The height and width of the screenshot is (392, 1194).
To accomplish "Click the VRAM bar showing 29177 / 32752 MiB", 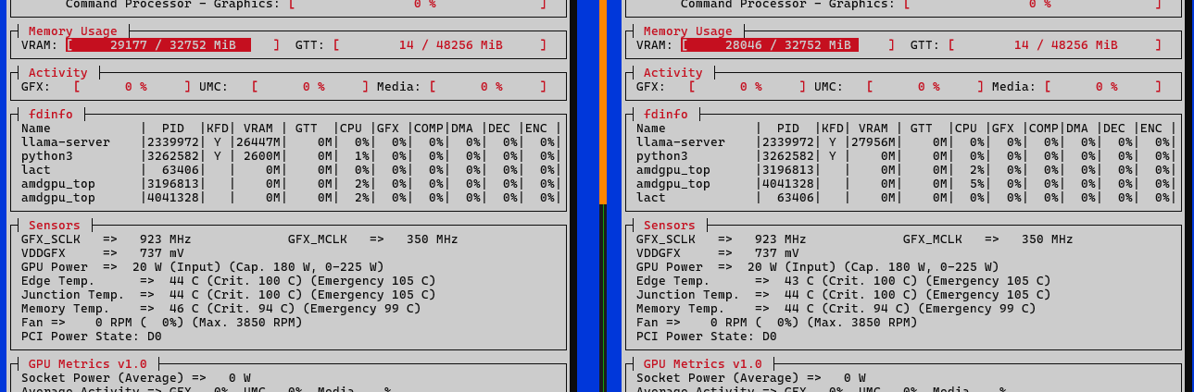I will pyautogui.click(x=172, y=45).
